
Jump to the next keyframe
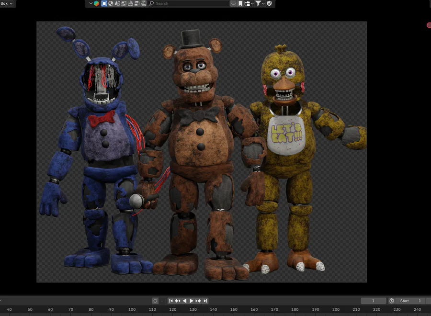click(198, 301)
